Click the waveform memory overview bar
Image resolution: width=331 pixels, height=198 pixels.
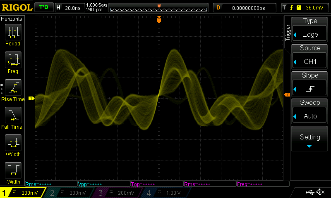[x=158, y=8]
